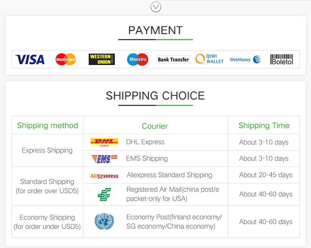Click the DHL Express courier logo
The width and height of the screenshot is (311, 248).
104,142
